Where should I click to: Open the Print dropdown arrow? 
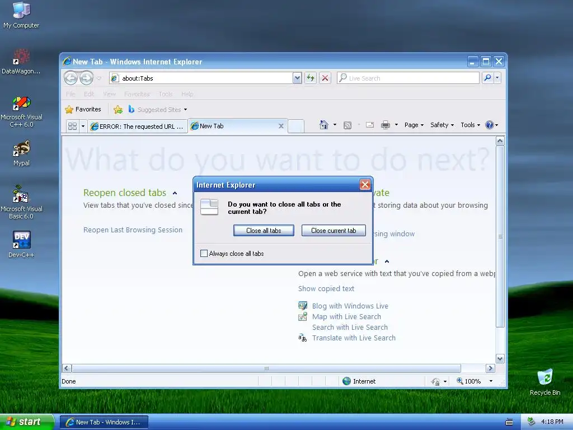point(397,125)
